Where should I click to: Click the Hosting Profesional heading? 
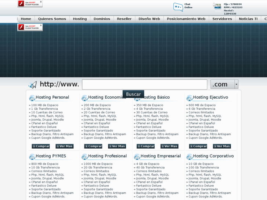click(108, 156)
